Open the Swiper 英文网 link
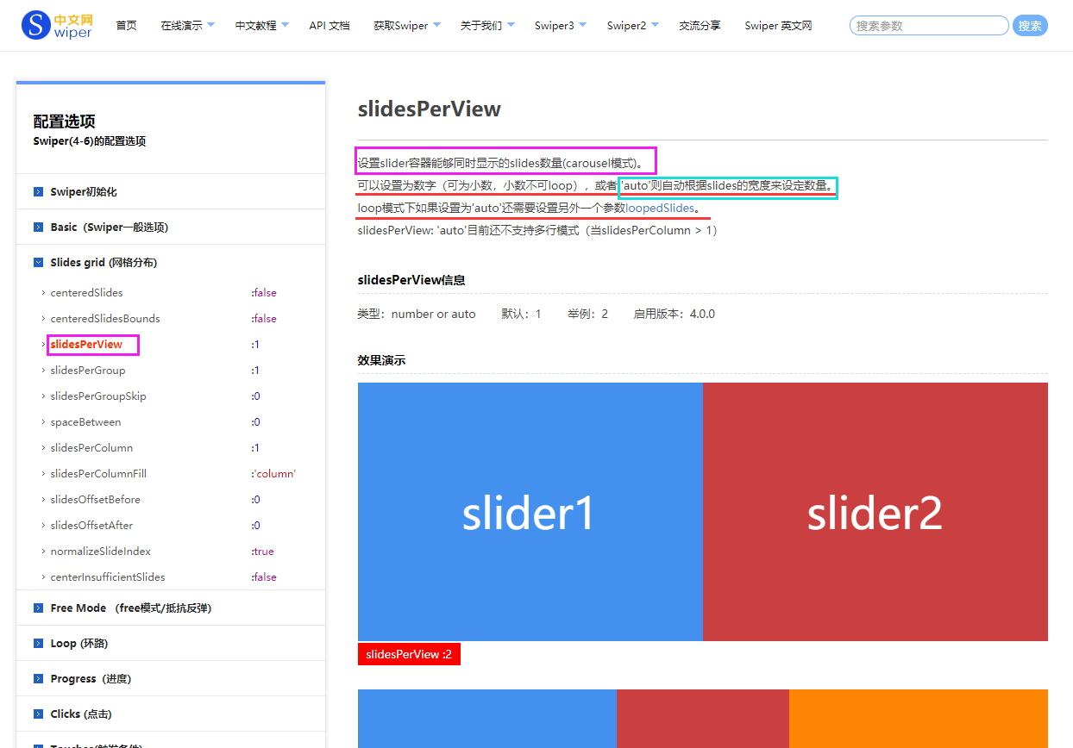The image size is (1073, 748). 777,25
